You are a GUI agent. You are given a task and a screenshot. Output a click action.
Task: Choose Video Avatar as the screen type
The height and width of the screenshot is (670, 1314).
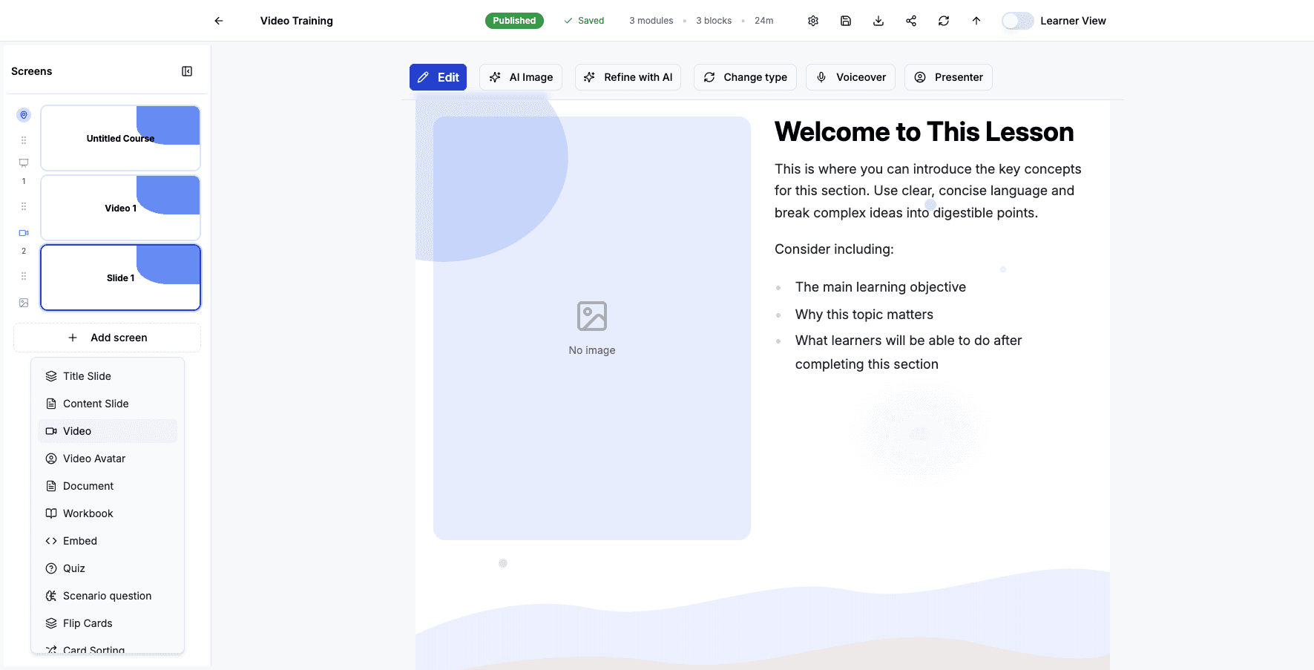(93, 458)
